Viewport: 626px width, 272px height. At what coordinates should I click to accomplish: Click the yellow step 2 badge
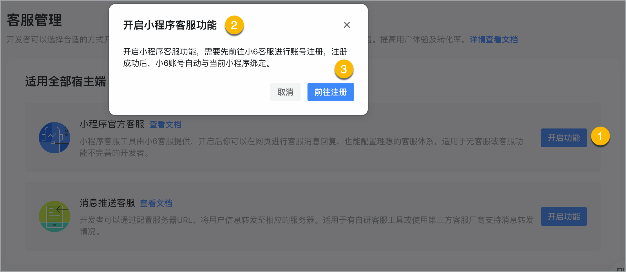[x=234, y=25]
